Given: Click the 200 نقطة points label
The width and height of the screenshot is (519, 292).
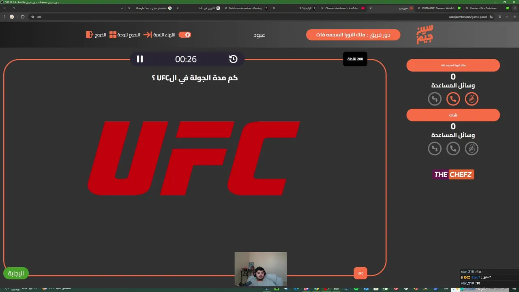Looking at the screenshot, I should pos(355,59).
